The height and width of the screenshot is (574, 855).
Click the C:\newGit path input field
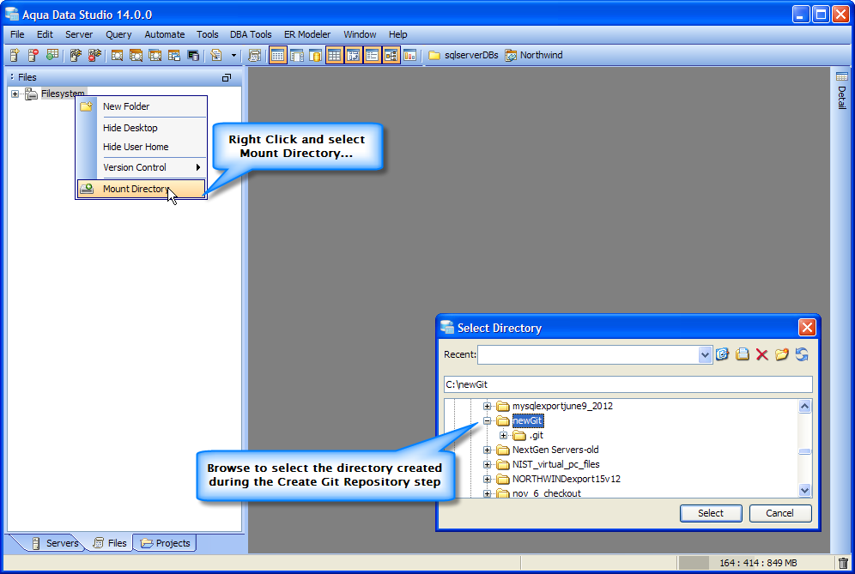pos(628,384)
